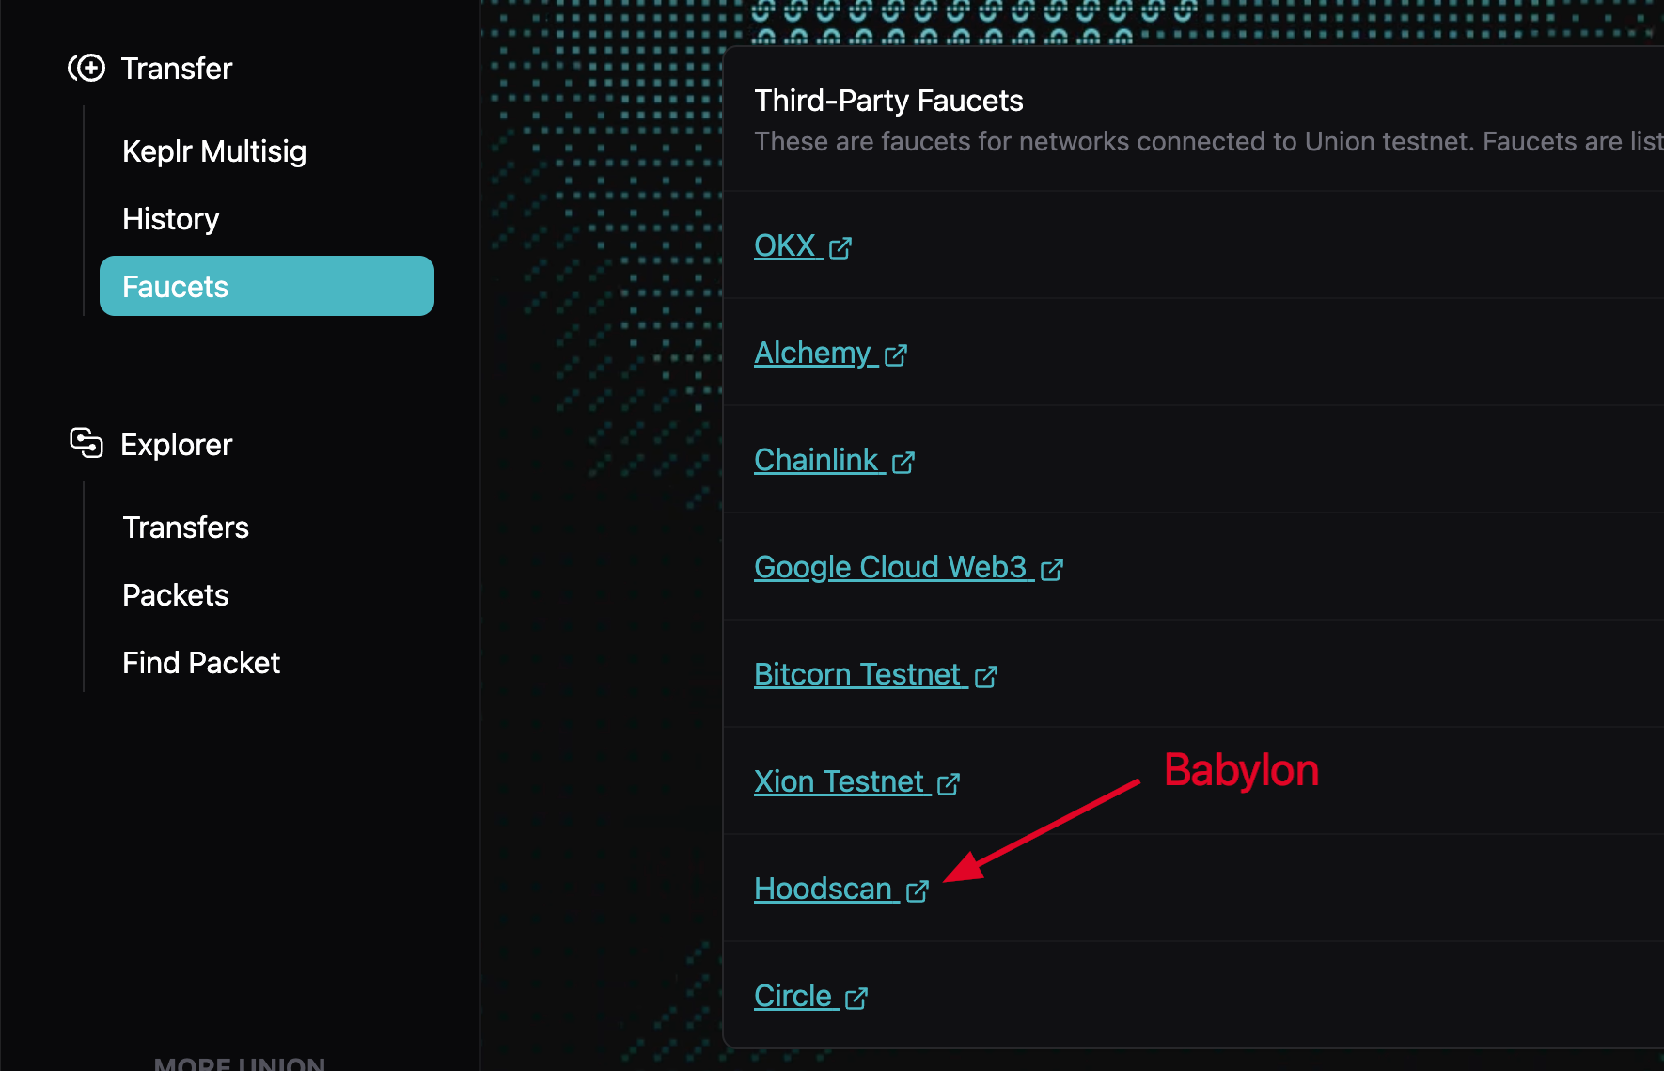The image size is (1664, 1071).
Task: Open Keplr Multisig page
Action: [214, 151]
